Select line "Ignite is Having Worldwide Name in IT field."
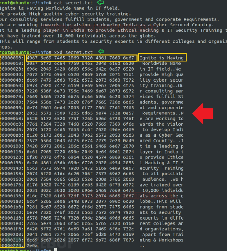Viewport: 227px width, 251px height. pos(60,8)
